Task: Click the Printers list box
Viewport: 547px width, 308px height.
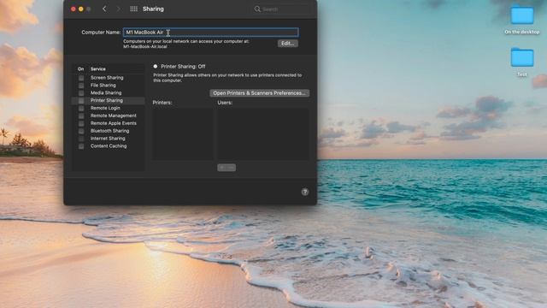Action: point(183,133)
